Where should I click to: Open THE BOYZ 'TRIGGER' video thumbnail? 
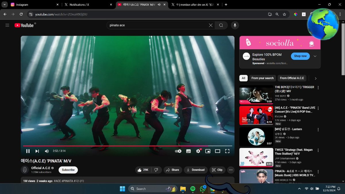tap(256, 95)
